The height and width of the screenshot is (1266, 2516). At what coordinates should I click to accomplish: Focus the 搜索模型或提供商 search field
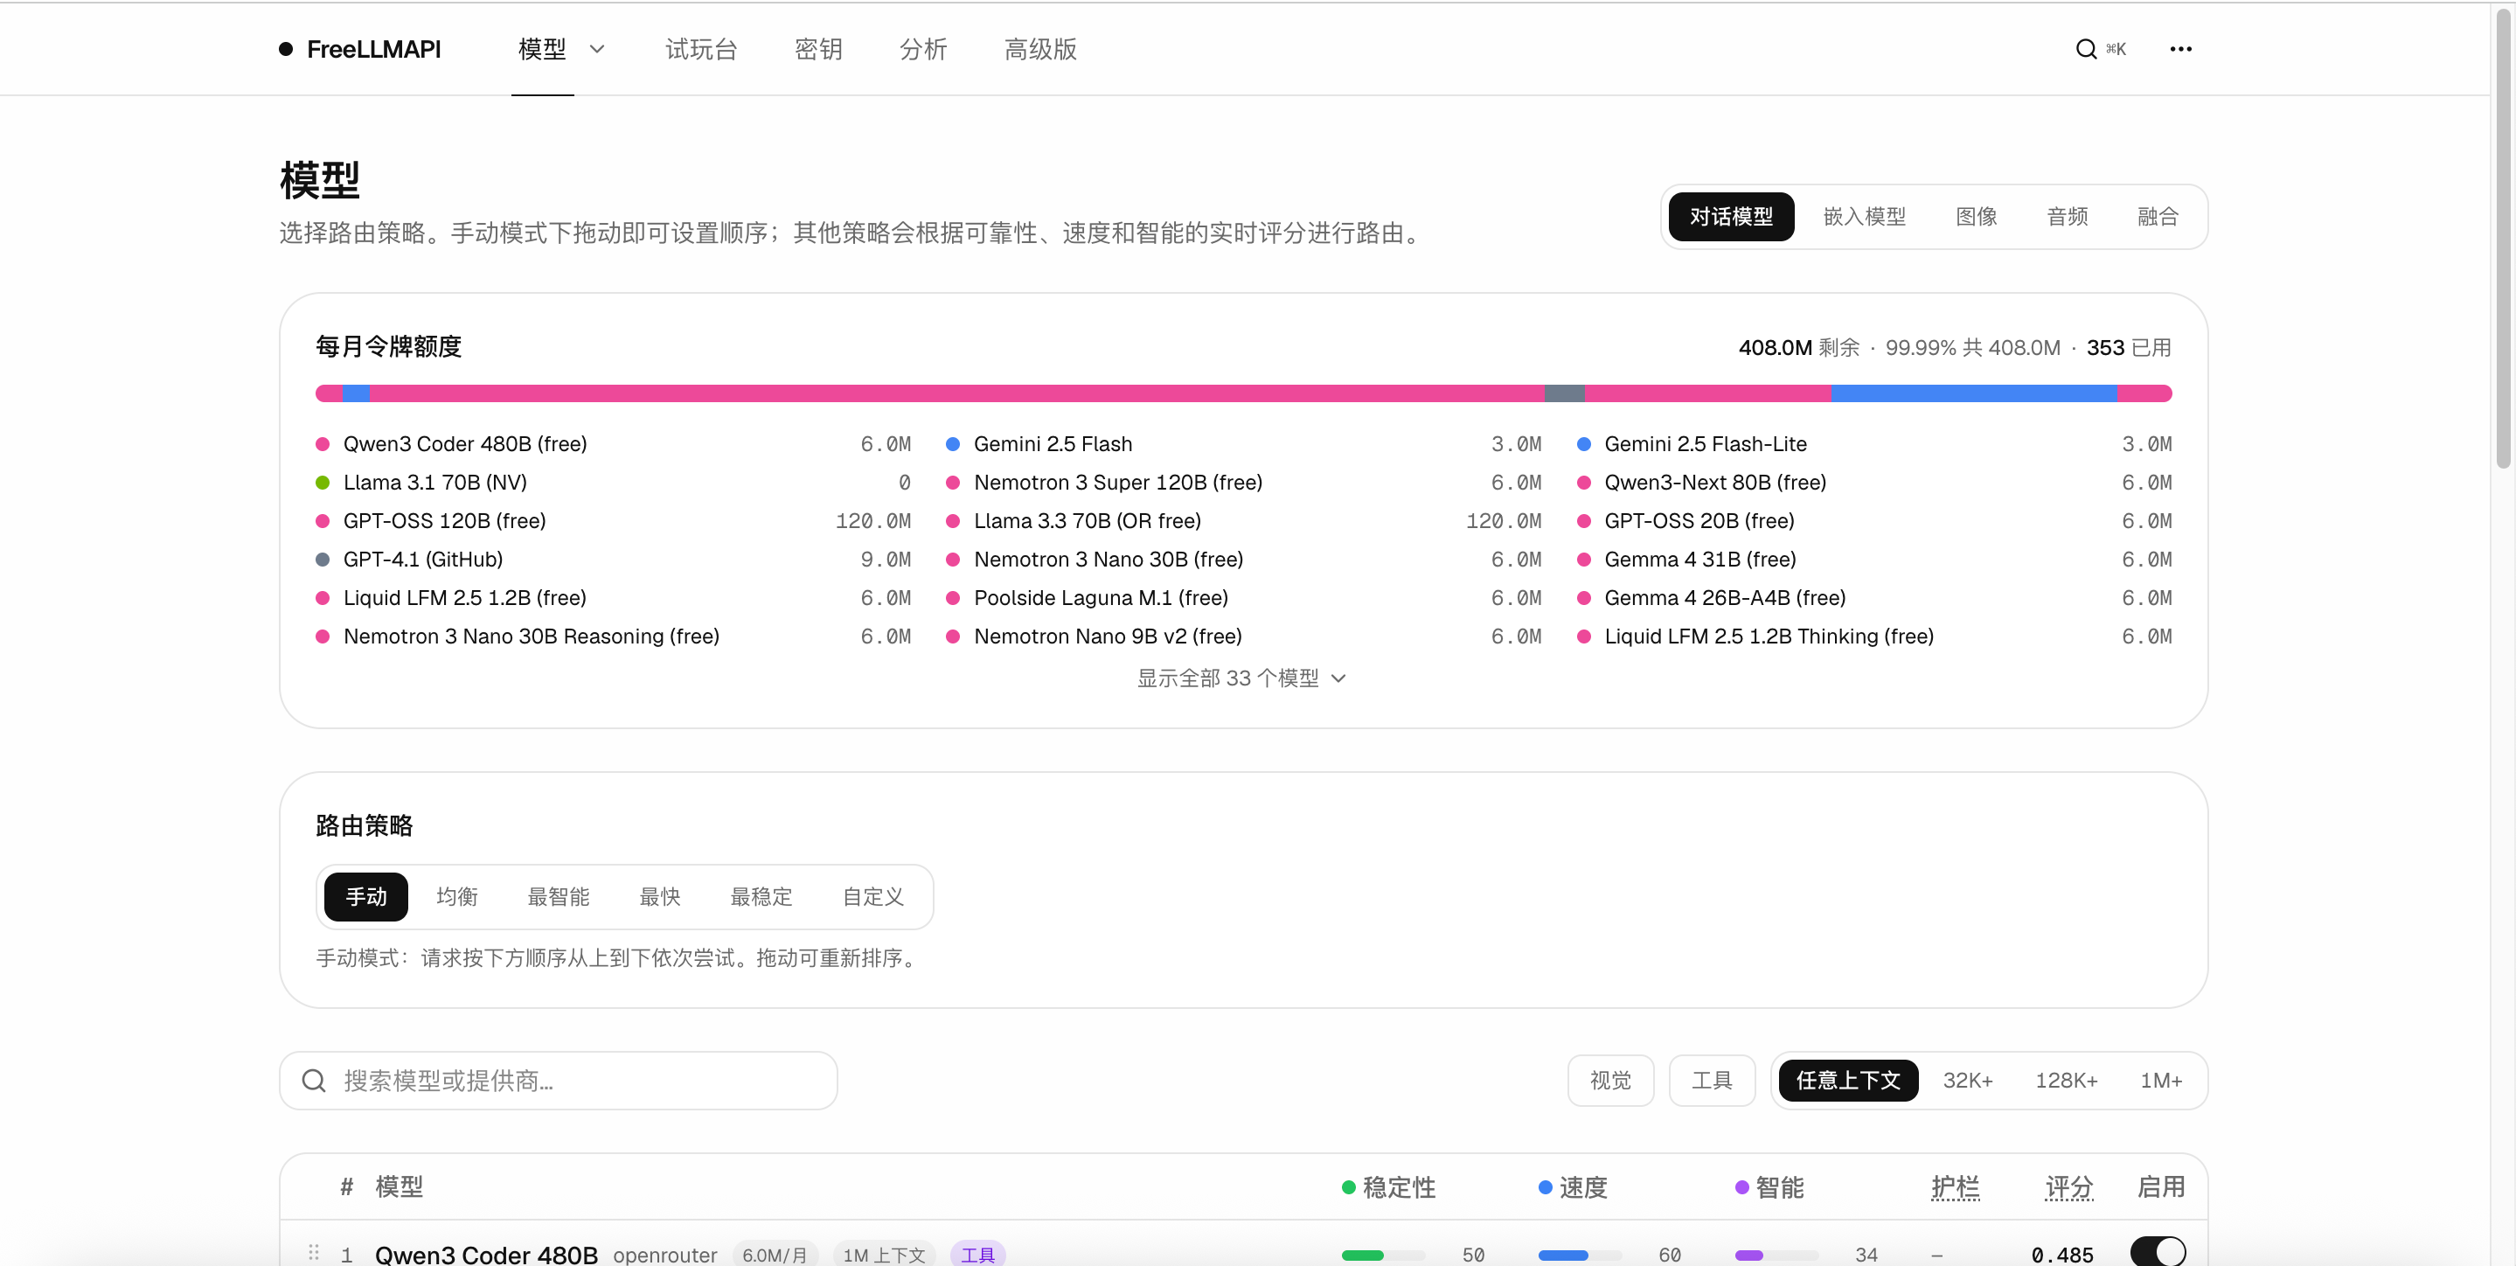click(559, 1081)
